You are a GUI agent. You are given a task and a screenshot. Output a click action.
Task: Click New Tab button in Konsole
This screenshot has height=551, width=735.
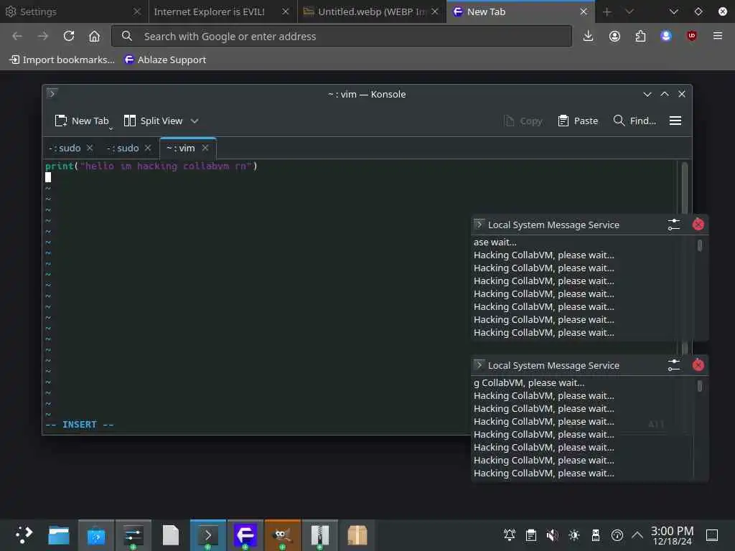82,121
